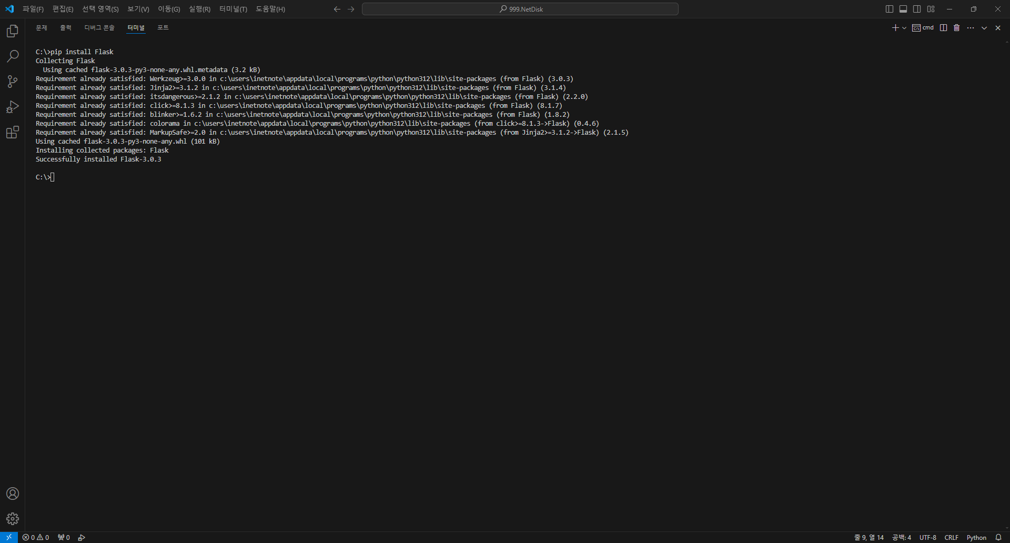Open the new terminal launch profile dropdown

[x=904, y=28]
